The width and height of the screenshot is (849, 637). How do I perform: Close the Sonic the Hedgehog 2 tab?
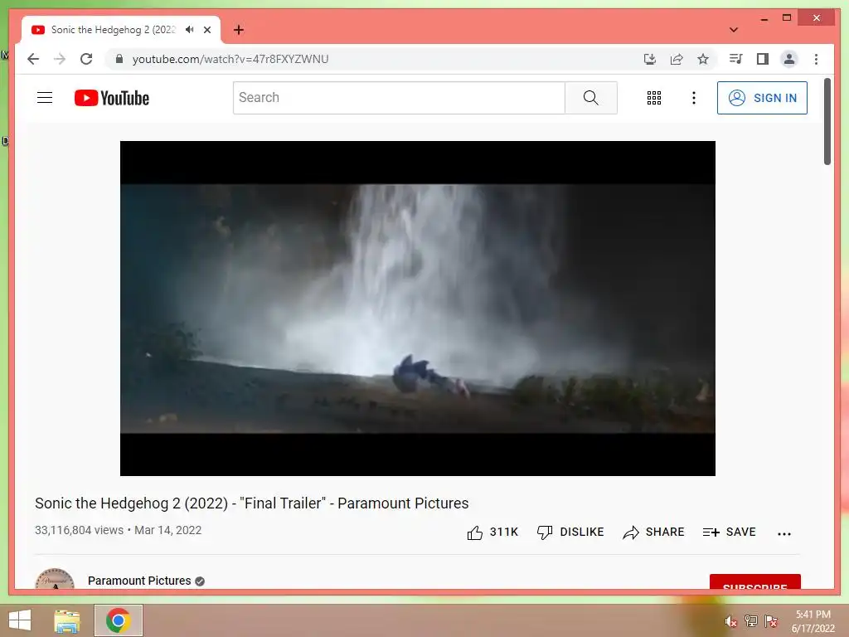click(207, 30)
